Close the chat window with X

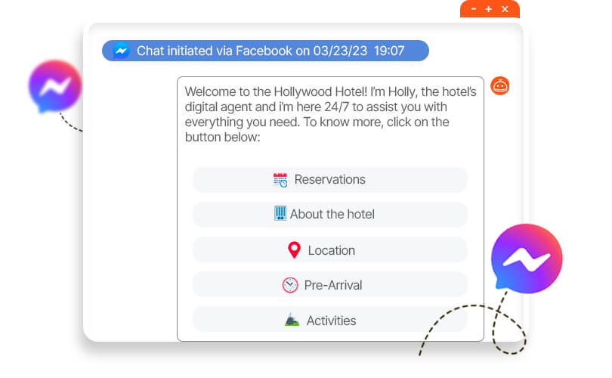pyautogui.click(x=505, y=9)
